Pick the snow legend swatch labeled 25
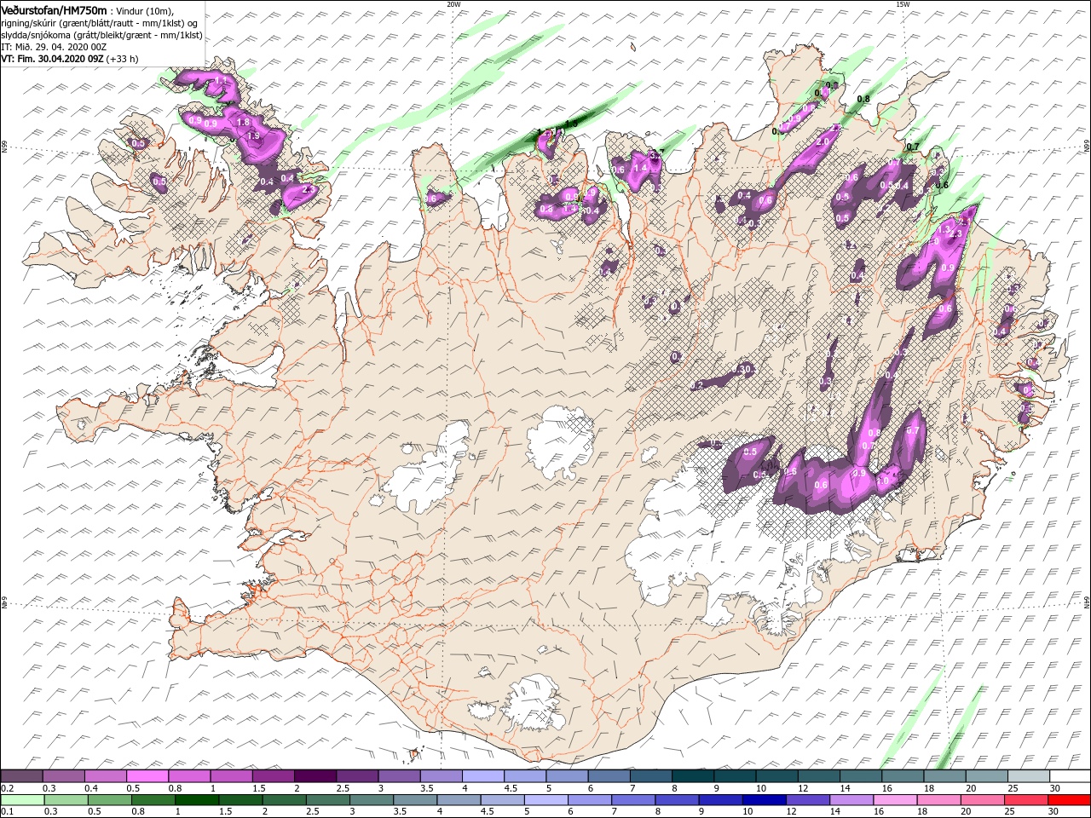The height and width of the screenshot is (818, 1091). tap(1028, 776)
